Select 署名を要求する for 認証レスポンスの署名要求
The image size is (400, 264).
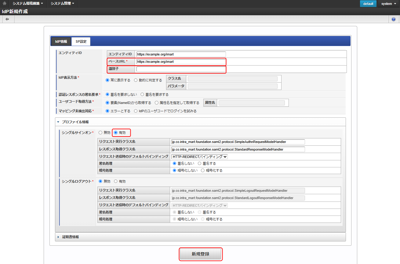point(142,94)
